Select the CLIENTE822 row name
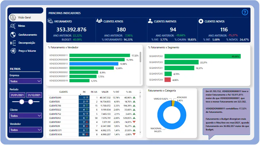Screen dimensions: 260x145 (x=55, y=110)
